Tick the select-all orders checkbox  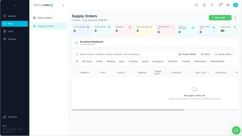(x=75, y=73)
